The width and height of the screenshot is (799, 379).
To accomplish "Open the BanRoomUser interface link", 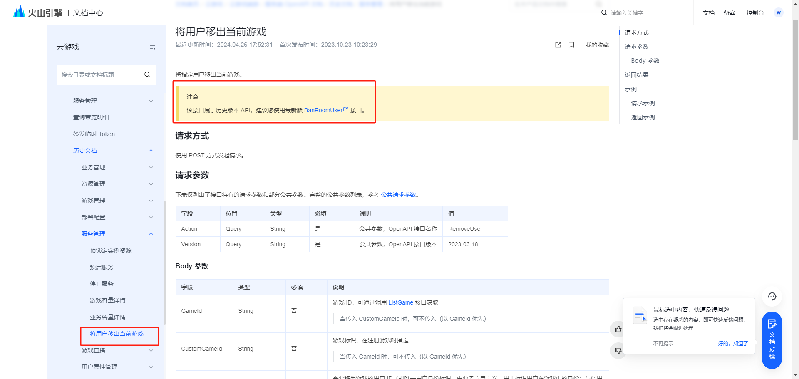I will click(x=324, y=111).
